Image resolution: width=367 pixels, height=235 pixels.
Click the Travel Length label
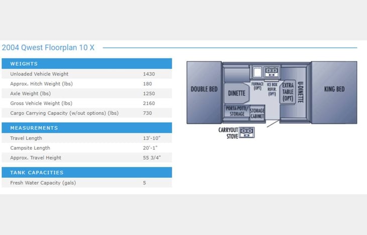click(26, 138)
